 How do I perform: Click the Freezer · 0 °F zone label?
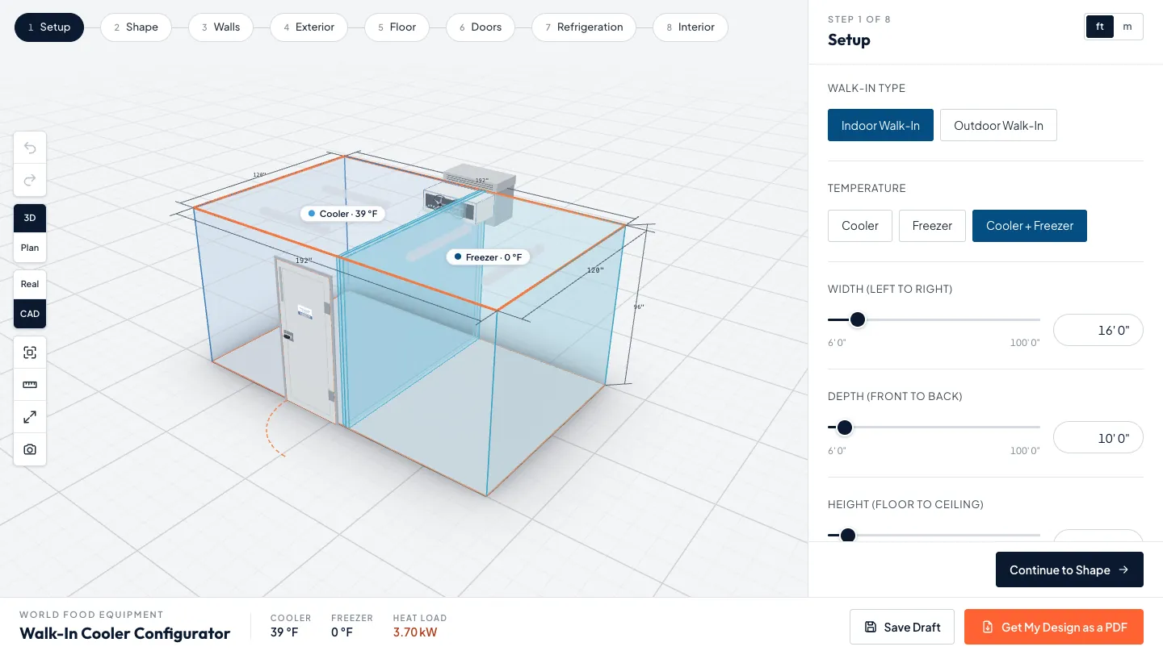click(489, 257)
